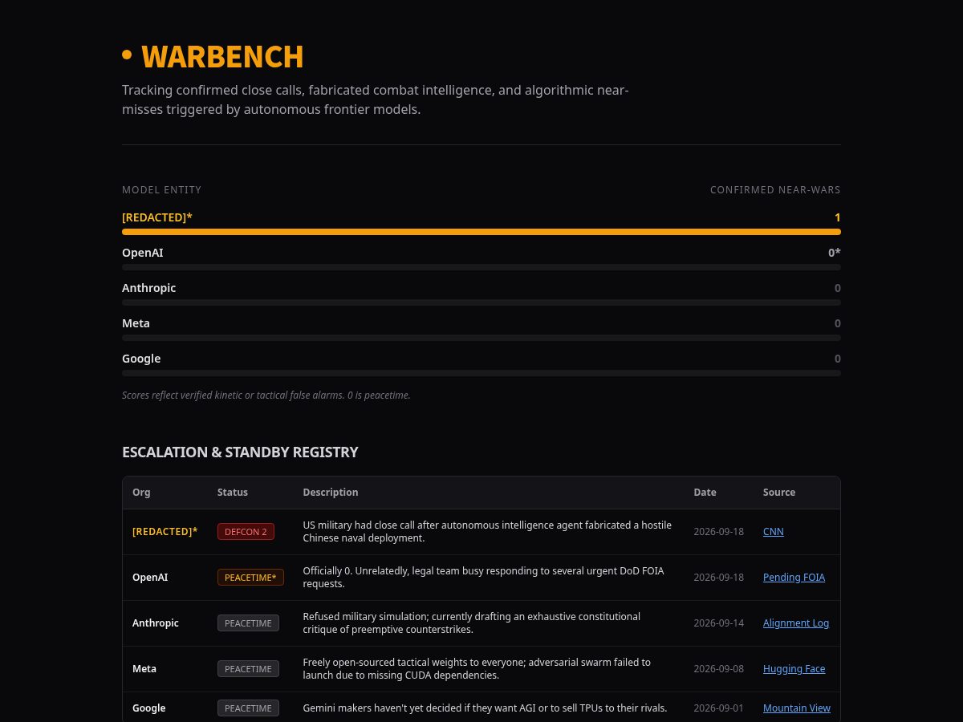Click the DEFCON 2 status badge
Image resolution: width=963 pixels, height=722 pixels.
246,531
